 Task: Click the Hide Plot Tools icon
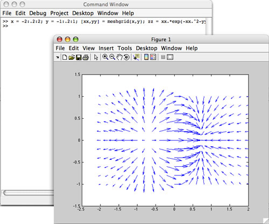click(x=163, y=57)
